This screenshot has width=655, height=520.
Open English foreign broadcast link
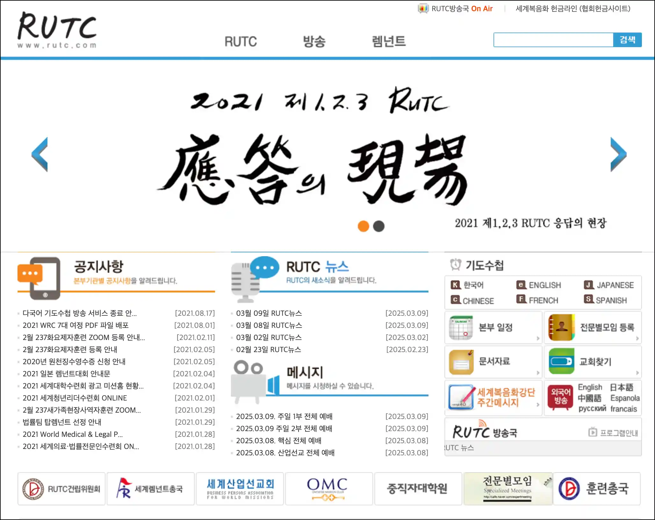[590, 387]
